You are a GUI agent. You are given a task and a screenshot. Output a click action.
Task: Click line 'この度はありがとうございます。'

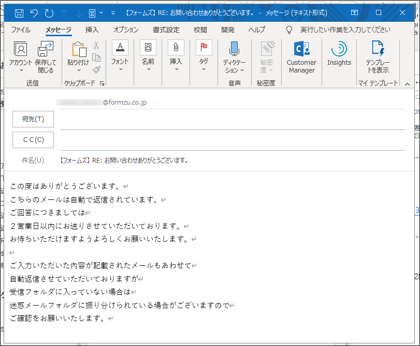tap(66, 186)
